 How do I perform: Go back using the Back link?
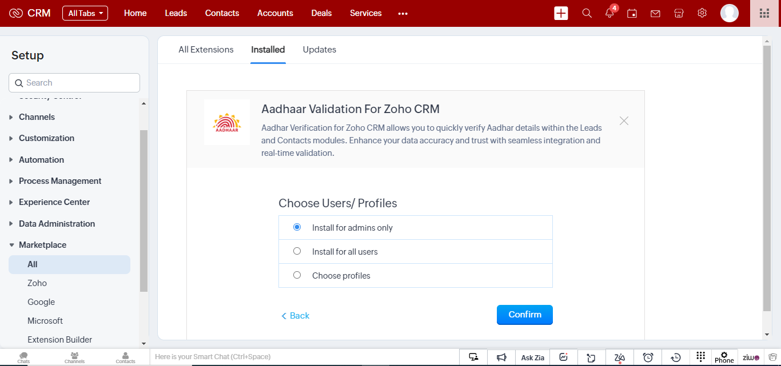click(295, 316)
